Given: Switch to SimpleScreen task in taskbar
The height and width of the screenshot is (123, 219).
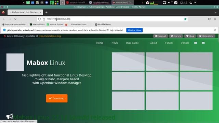Looking at the screenshot, I should click(100, 2).
